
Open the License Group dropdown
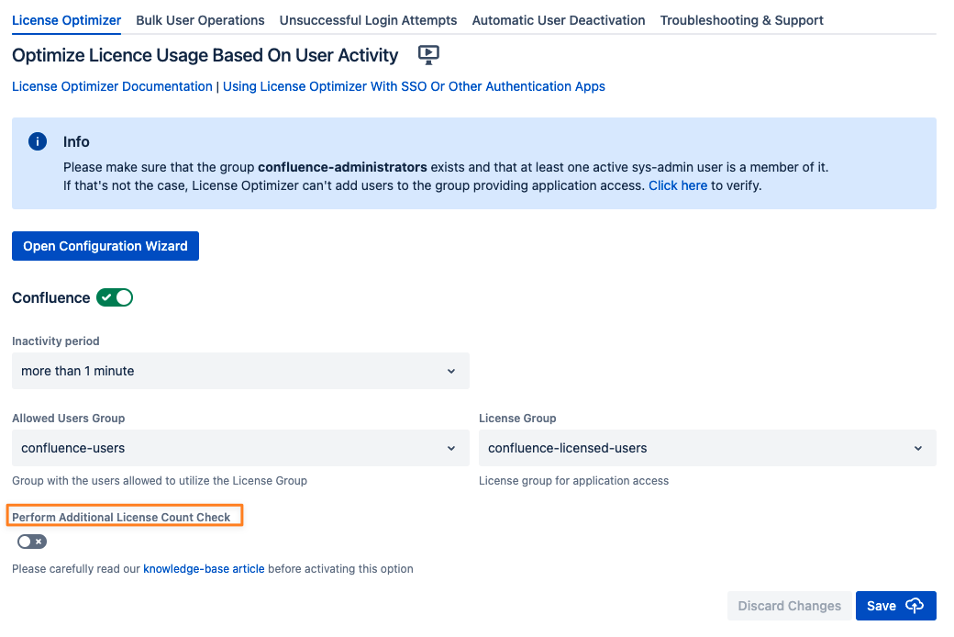pos(707,448)
